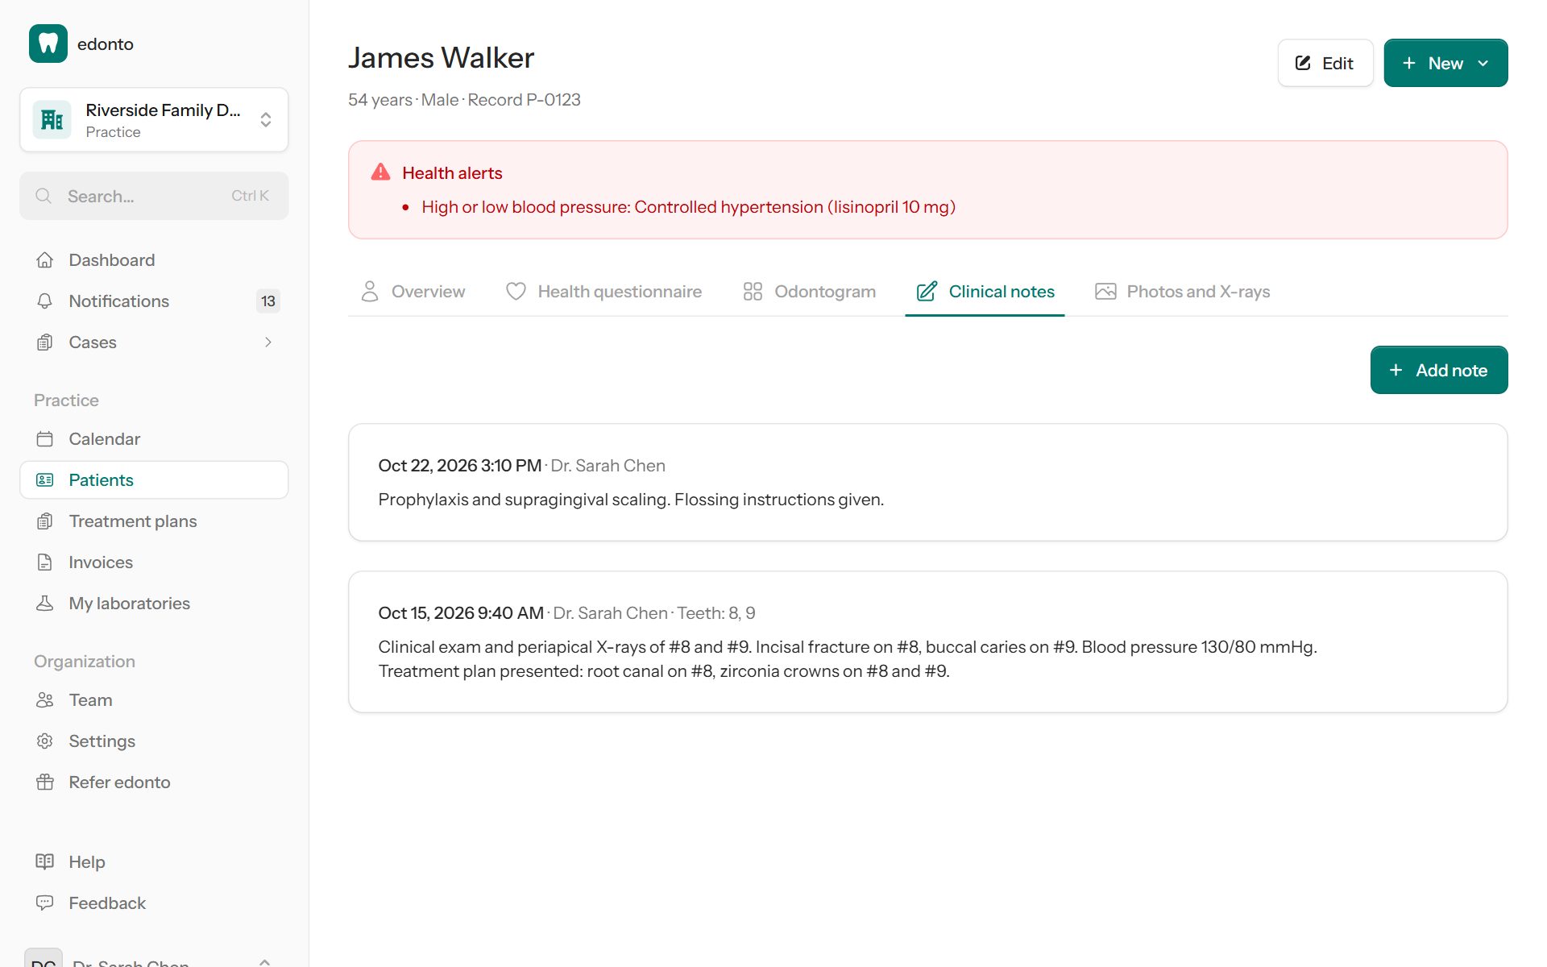The width and height of the screenshot is (1547, 967).
Task: Switch to the Odontogram tab
Action: click(x=809, y=292)
